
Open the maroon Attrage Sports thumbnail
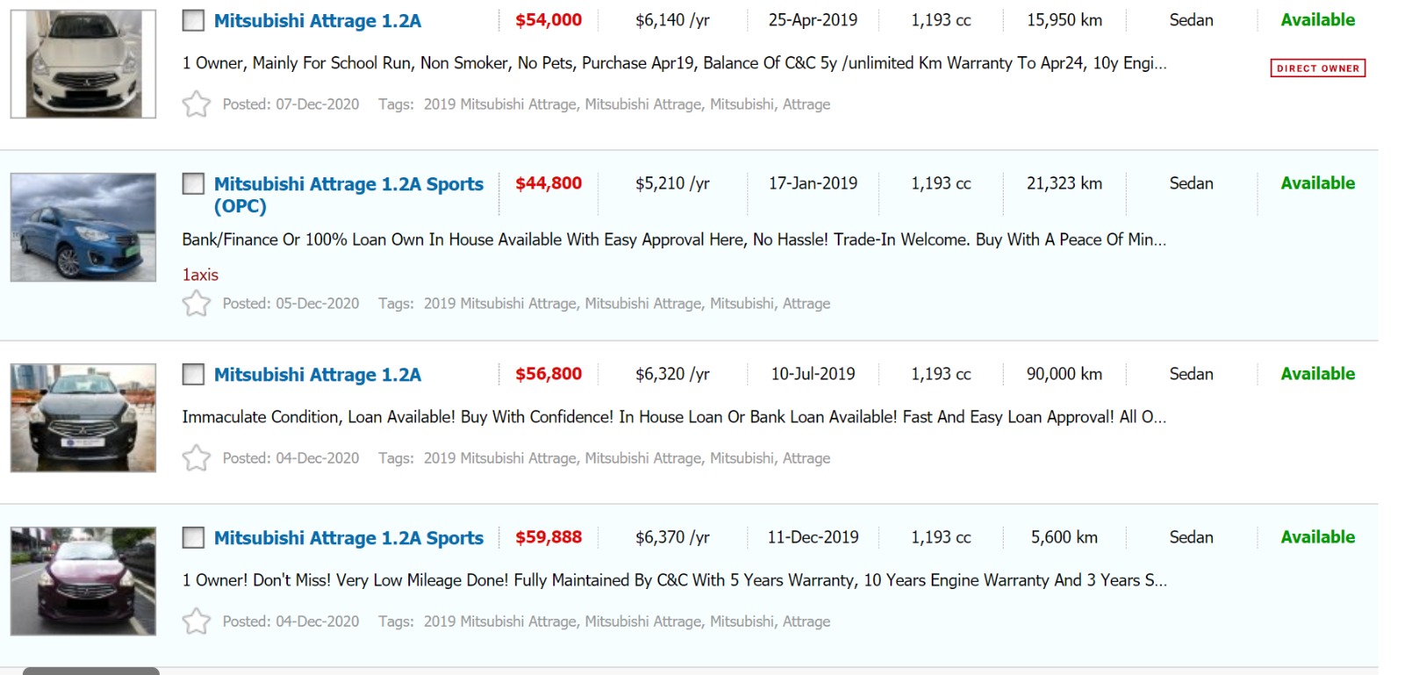point(83,581)
